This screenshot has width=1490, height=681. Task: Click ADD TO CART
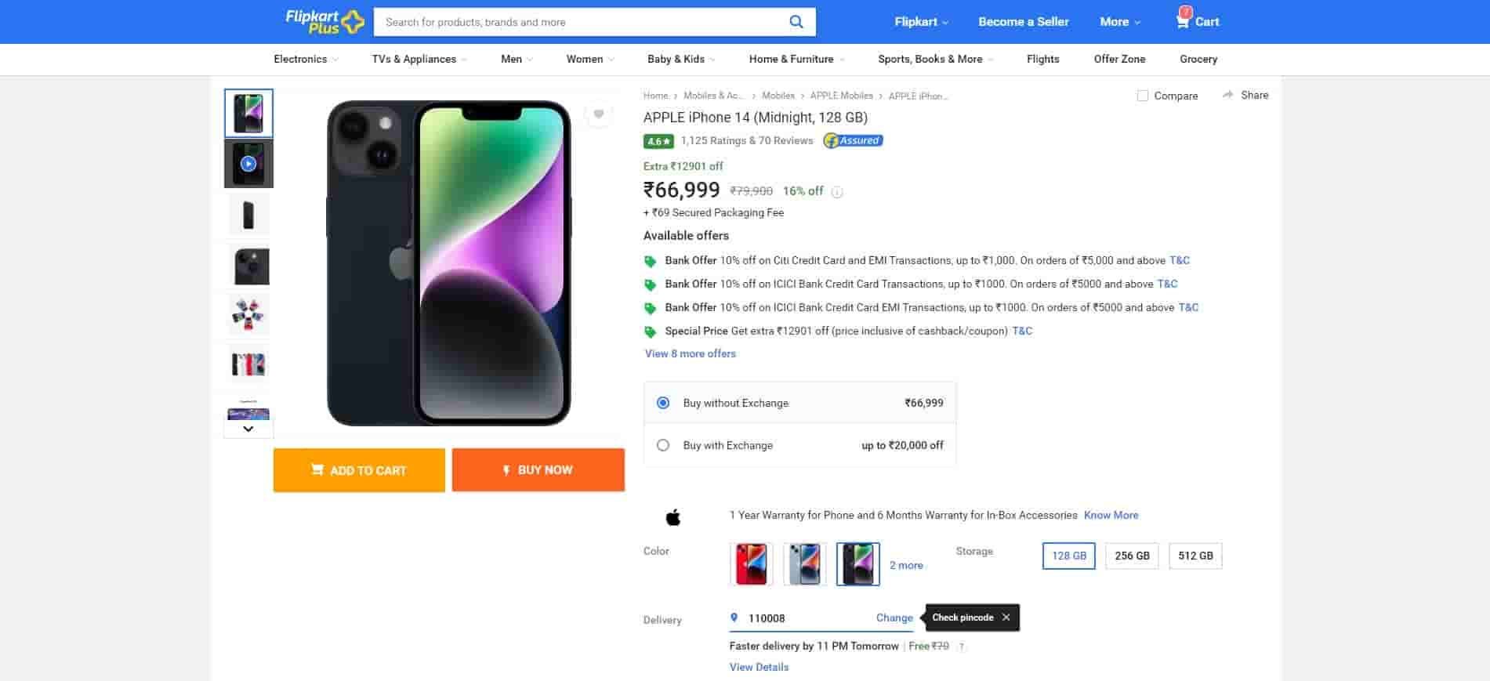tap(359, 469)
